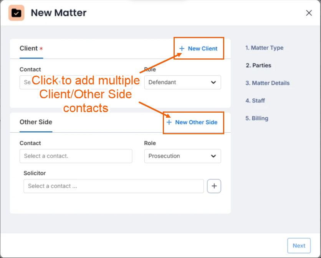321x258 pixels.
Task: Click the New Other Side link
Action: 196,122
